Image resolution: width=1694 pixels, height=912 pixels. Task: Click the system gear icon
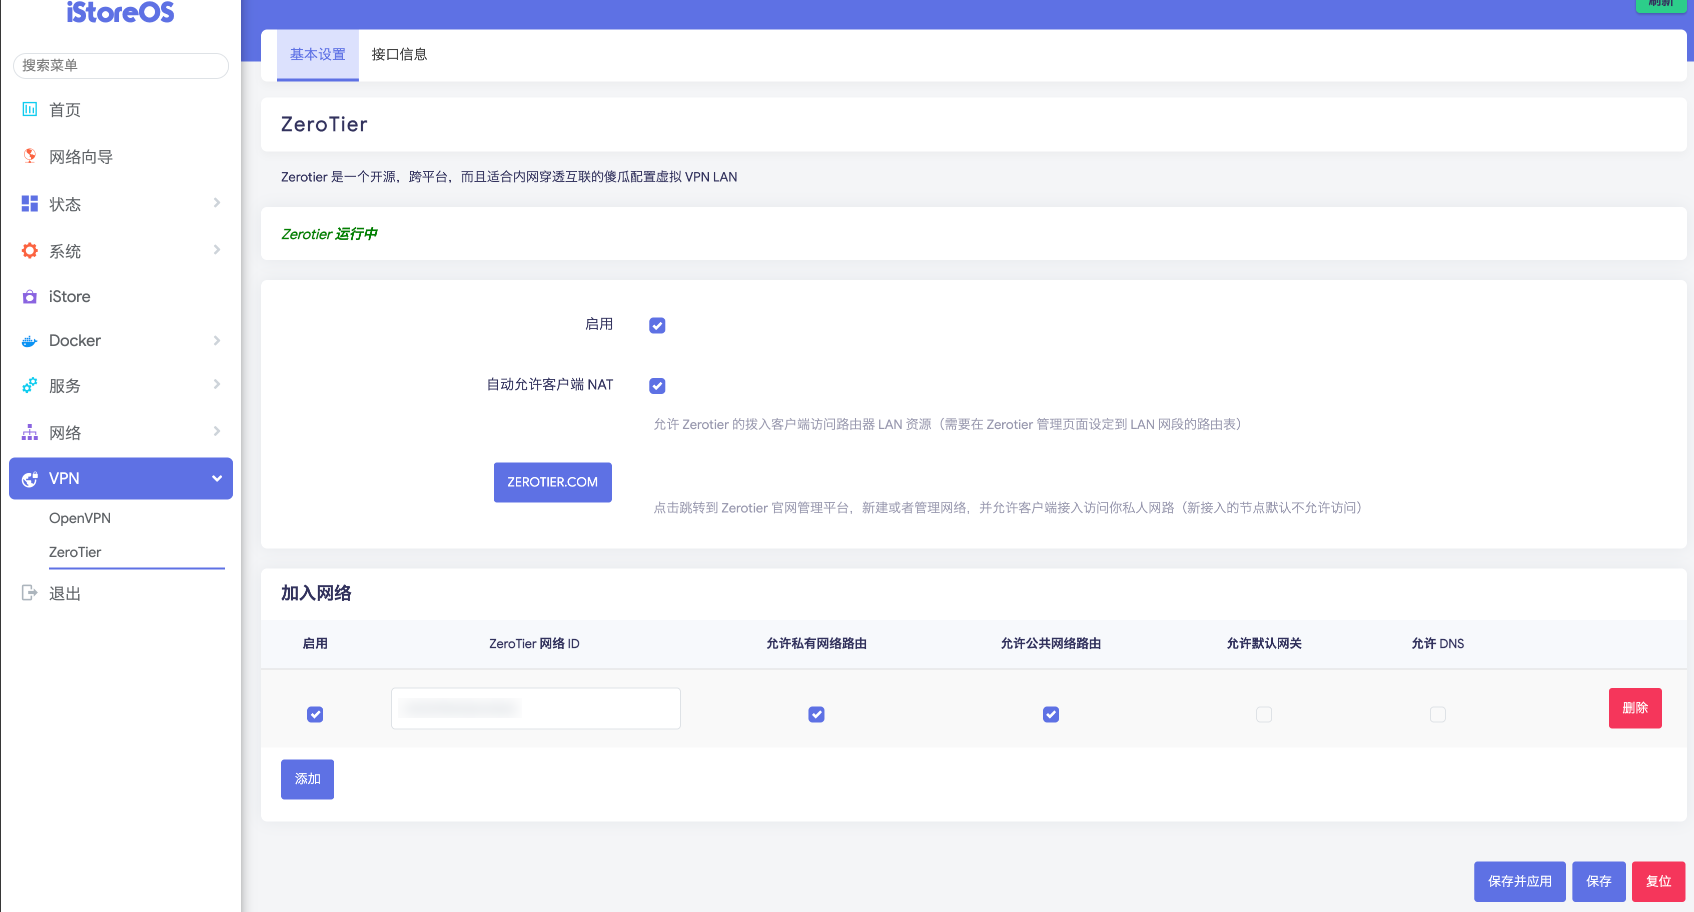(x=30, y=250)
